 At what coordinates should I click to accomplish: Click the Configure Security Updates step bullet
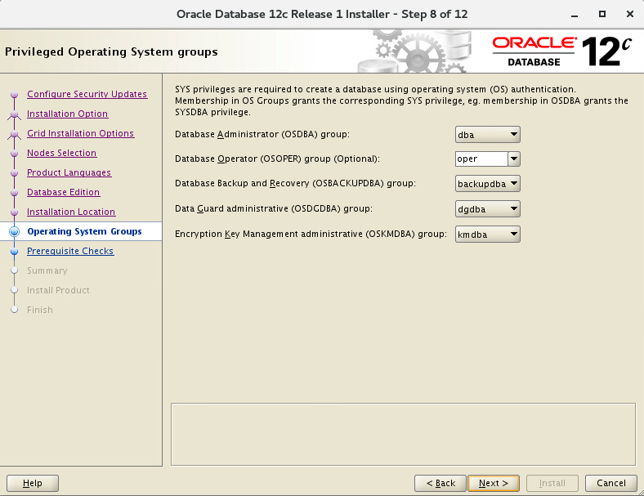[x=15, y=95]
